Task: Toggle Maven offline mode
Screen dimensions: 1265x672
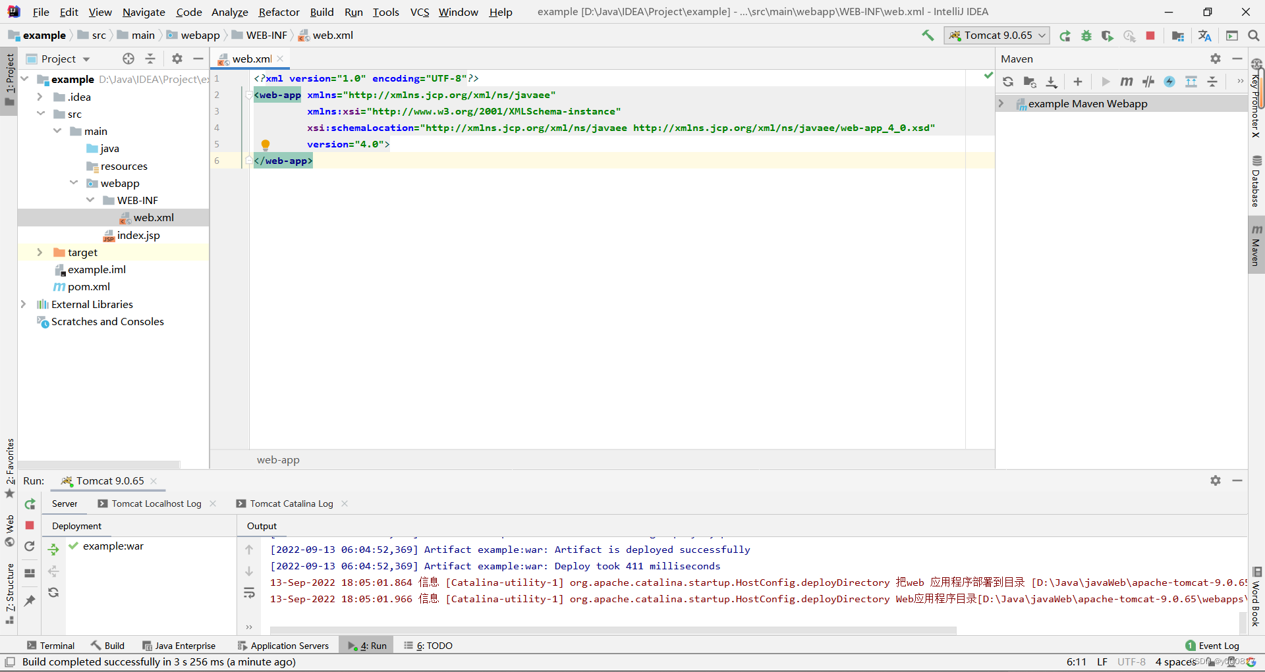Action: click(1148, 82)
